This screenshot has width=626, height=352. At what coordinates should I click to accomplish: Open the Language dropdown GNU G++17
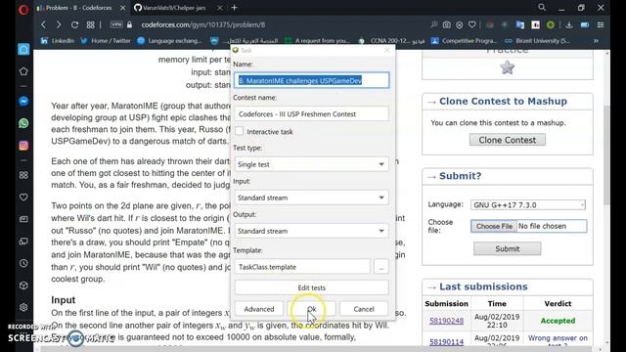click(x=528, y=204)
